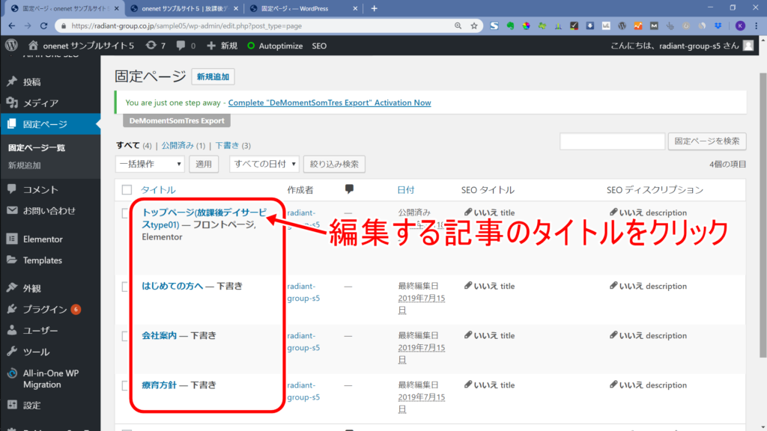Click the comments column header icon
This screenshot has width=767, height=431.
pos(349,189)
